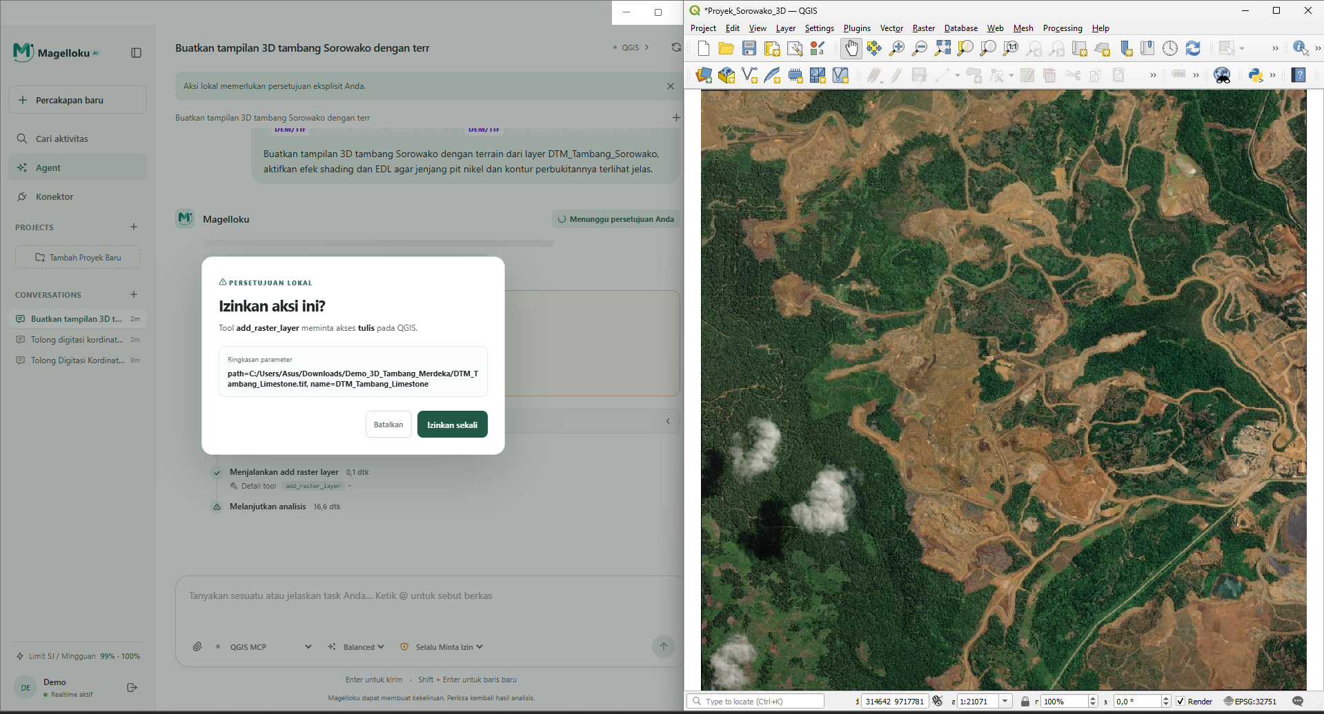Screen dimensions: 1324x714
Task: Click the New Shapefile Layer icon
Action: [x=749, y=75]
